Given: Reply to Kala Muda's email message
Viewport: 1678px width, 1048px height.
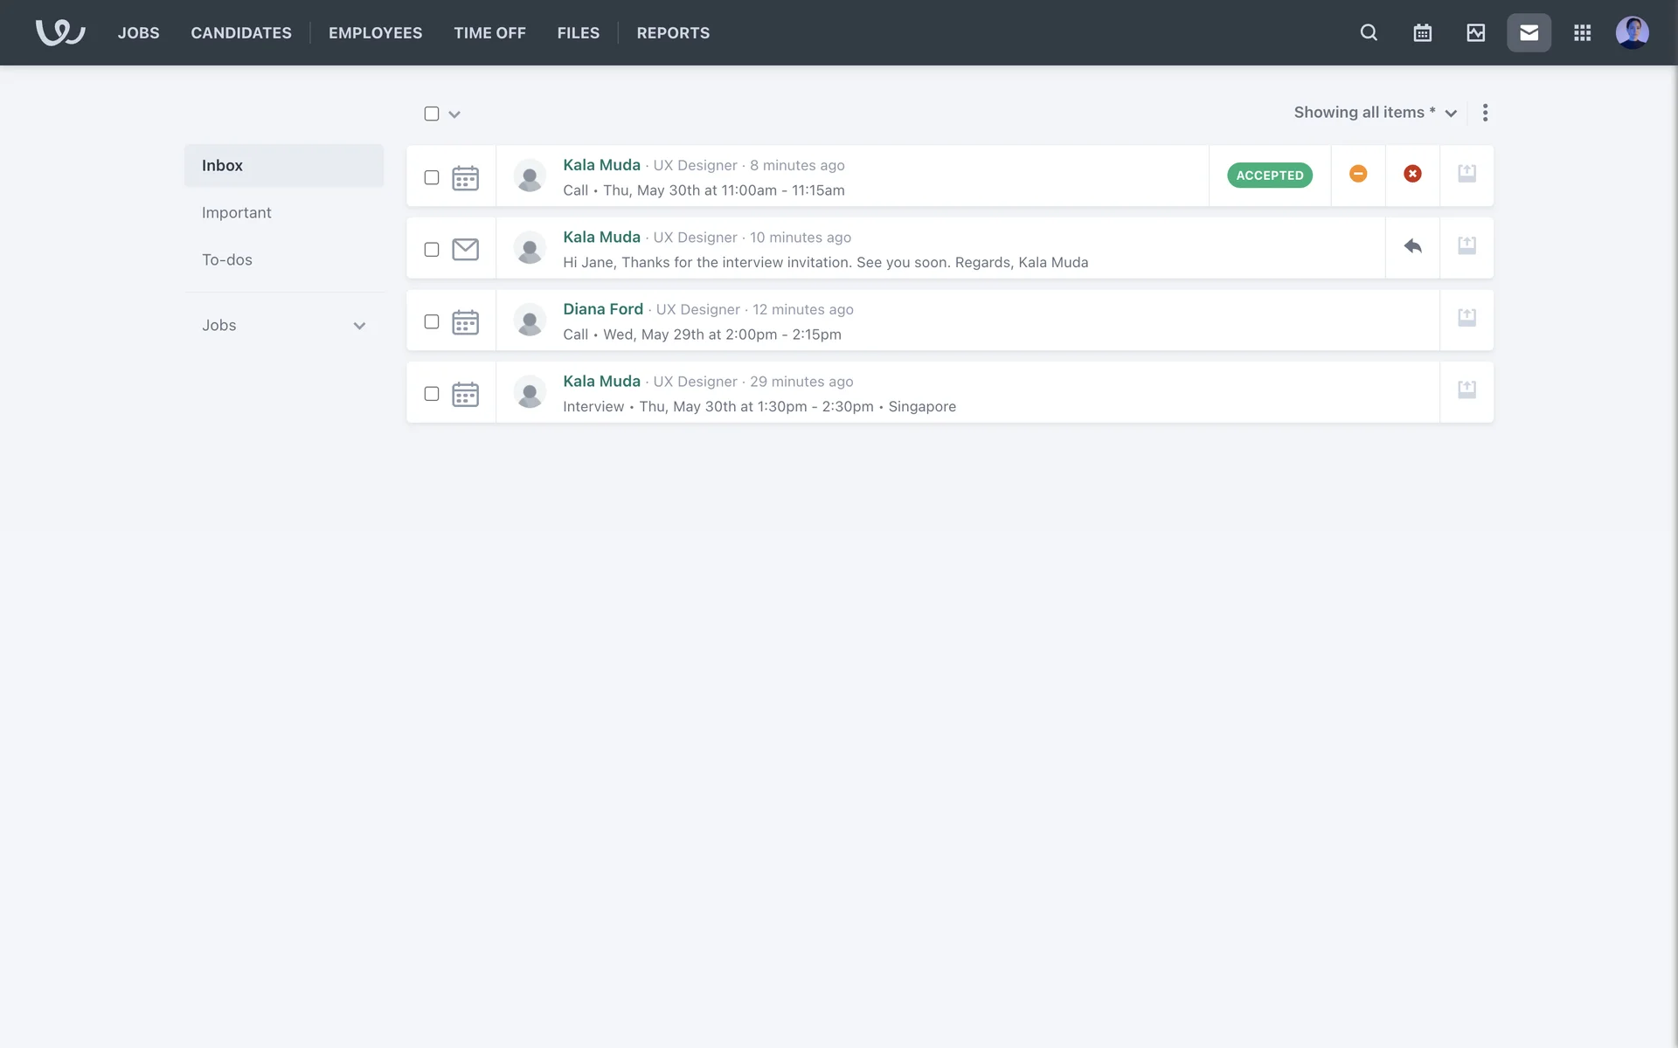Looking at the screenshot, I should [x=1412, y=246].
